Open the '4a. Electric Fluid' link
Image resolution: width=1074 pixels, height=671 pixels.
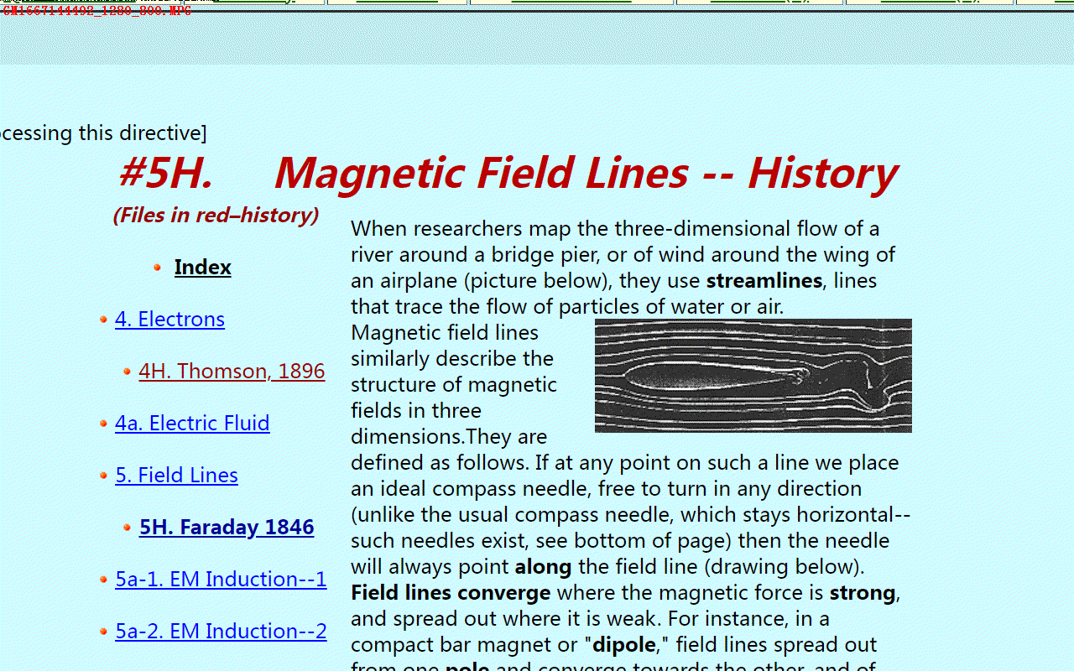tap(192, 424)
